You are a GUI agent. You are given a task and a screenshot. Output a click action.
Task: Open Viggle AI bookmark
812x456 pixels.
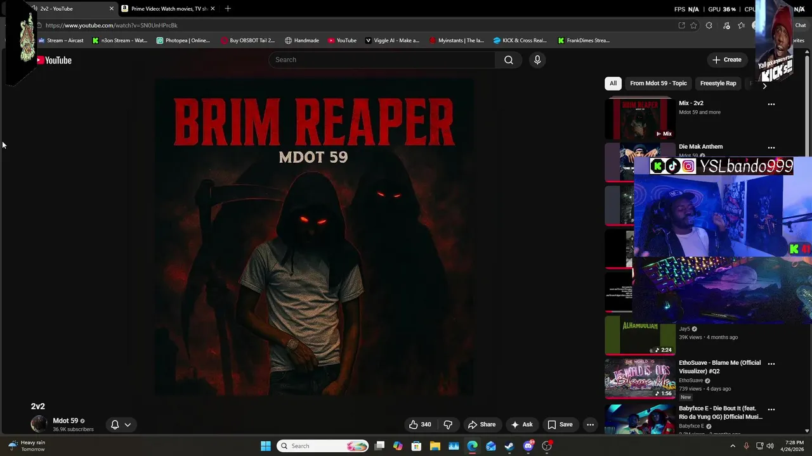coord(392,41)
